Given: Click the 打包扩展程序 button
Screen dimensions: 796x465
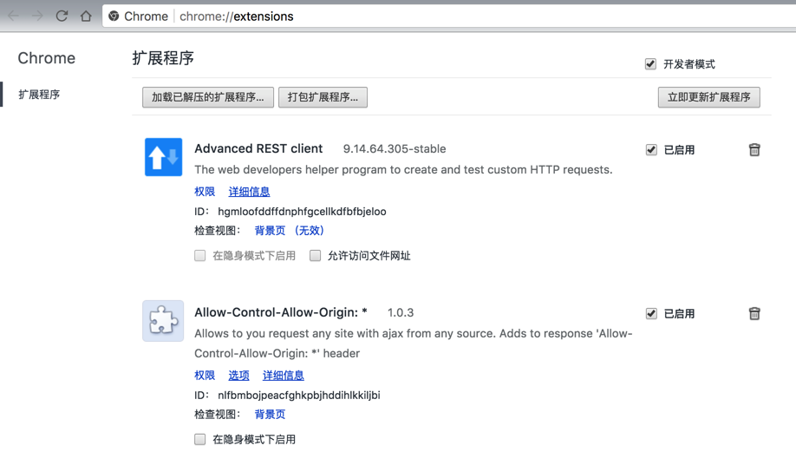Looking at the screenshot, I should pos(323,97).
